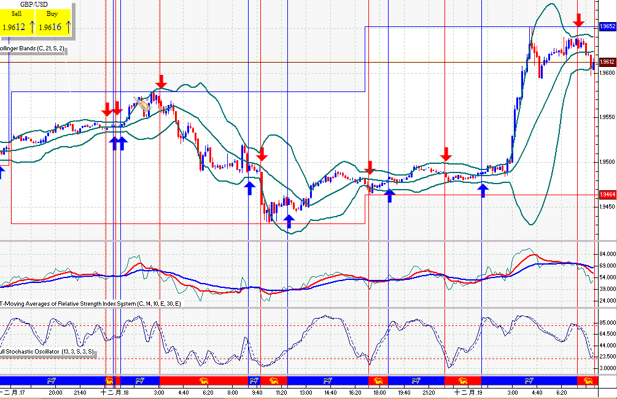Screen dimensions: 617x399
Task: Click the yellow Sell 1.9612 quote box
Action: [x=18, y=23]
